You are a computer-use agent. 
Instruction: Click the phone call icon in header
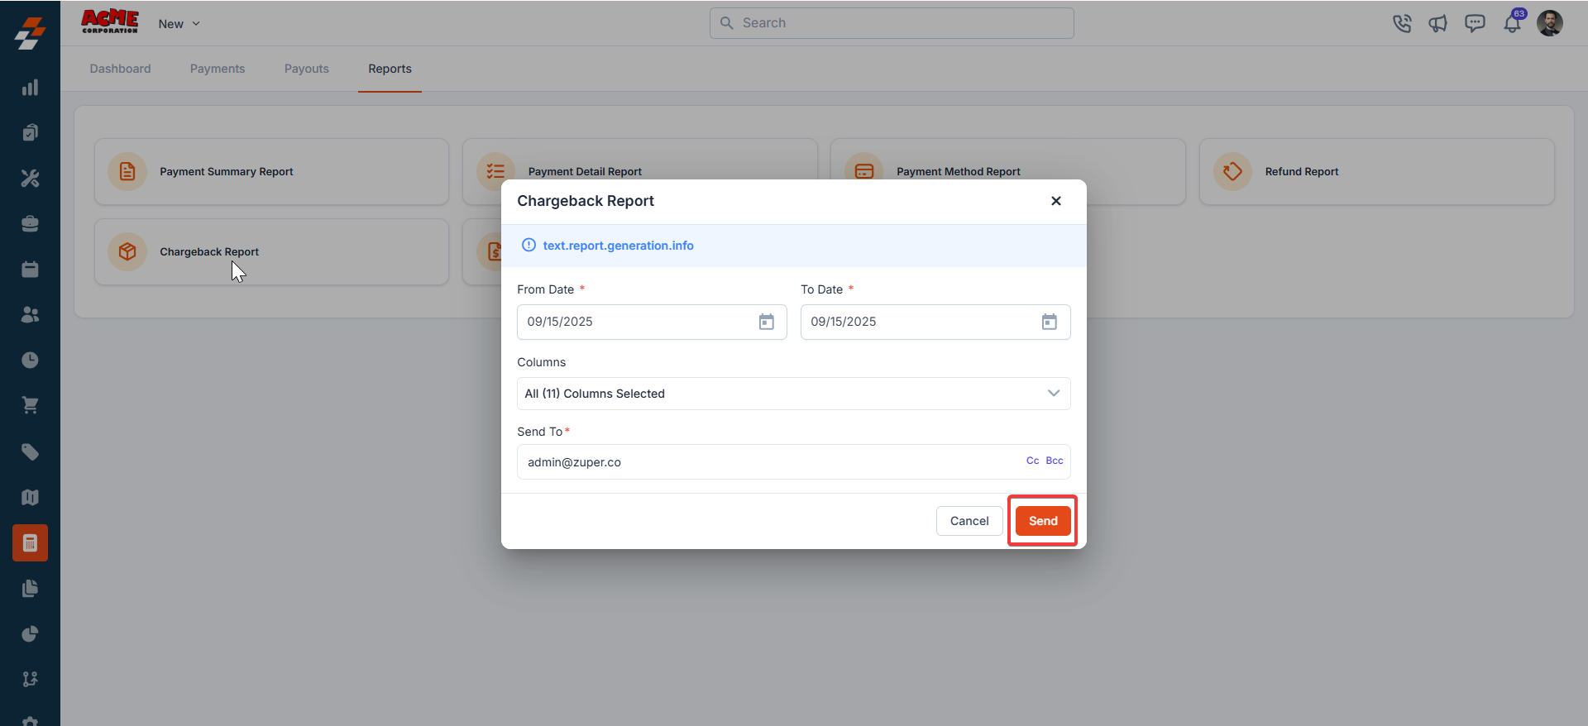tap(1402, 23)
